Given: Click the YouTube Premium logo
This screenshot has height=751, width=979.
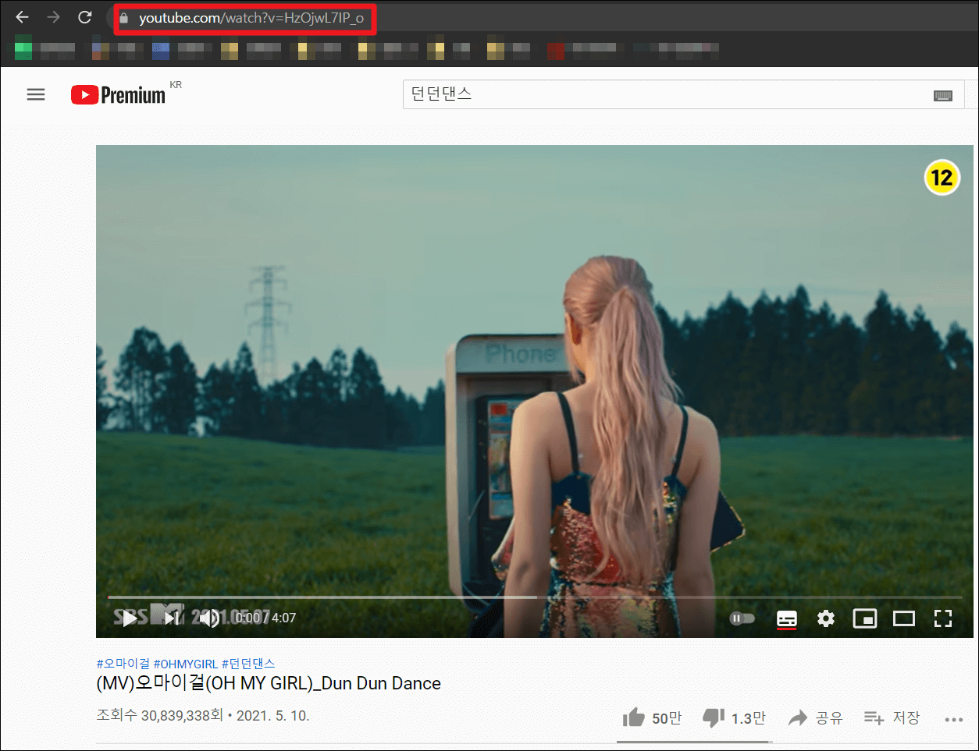Looking at the screenshot, I should pyautogui.click(x=119, y=94).
